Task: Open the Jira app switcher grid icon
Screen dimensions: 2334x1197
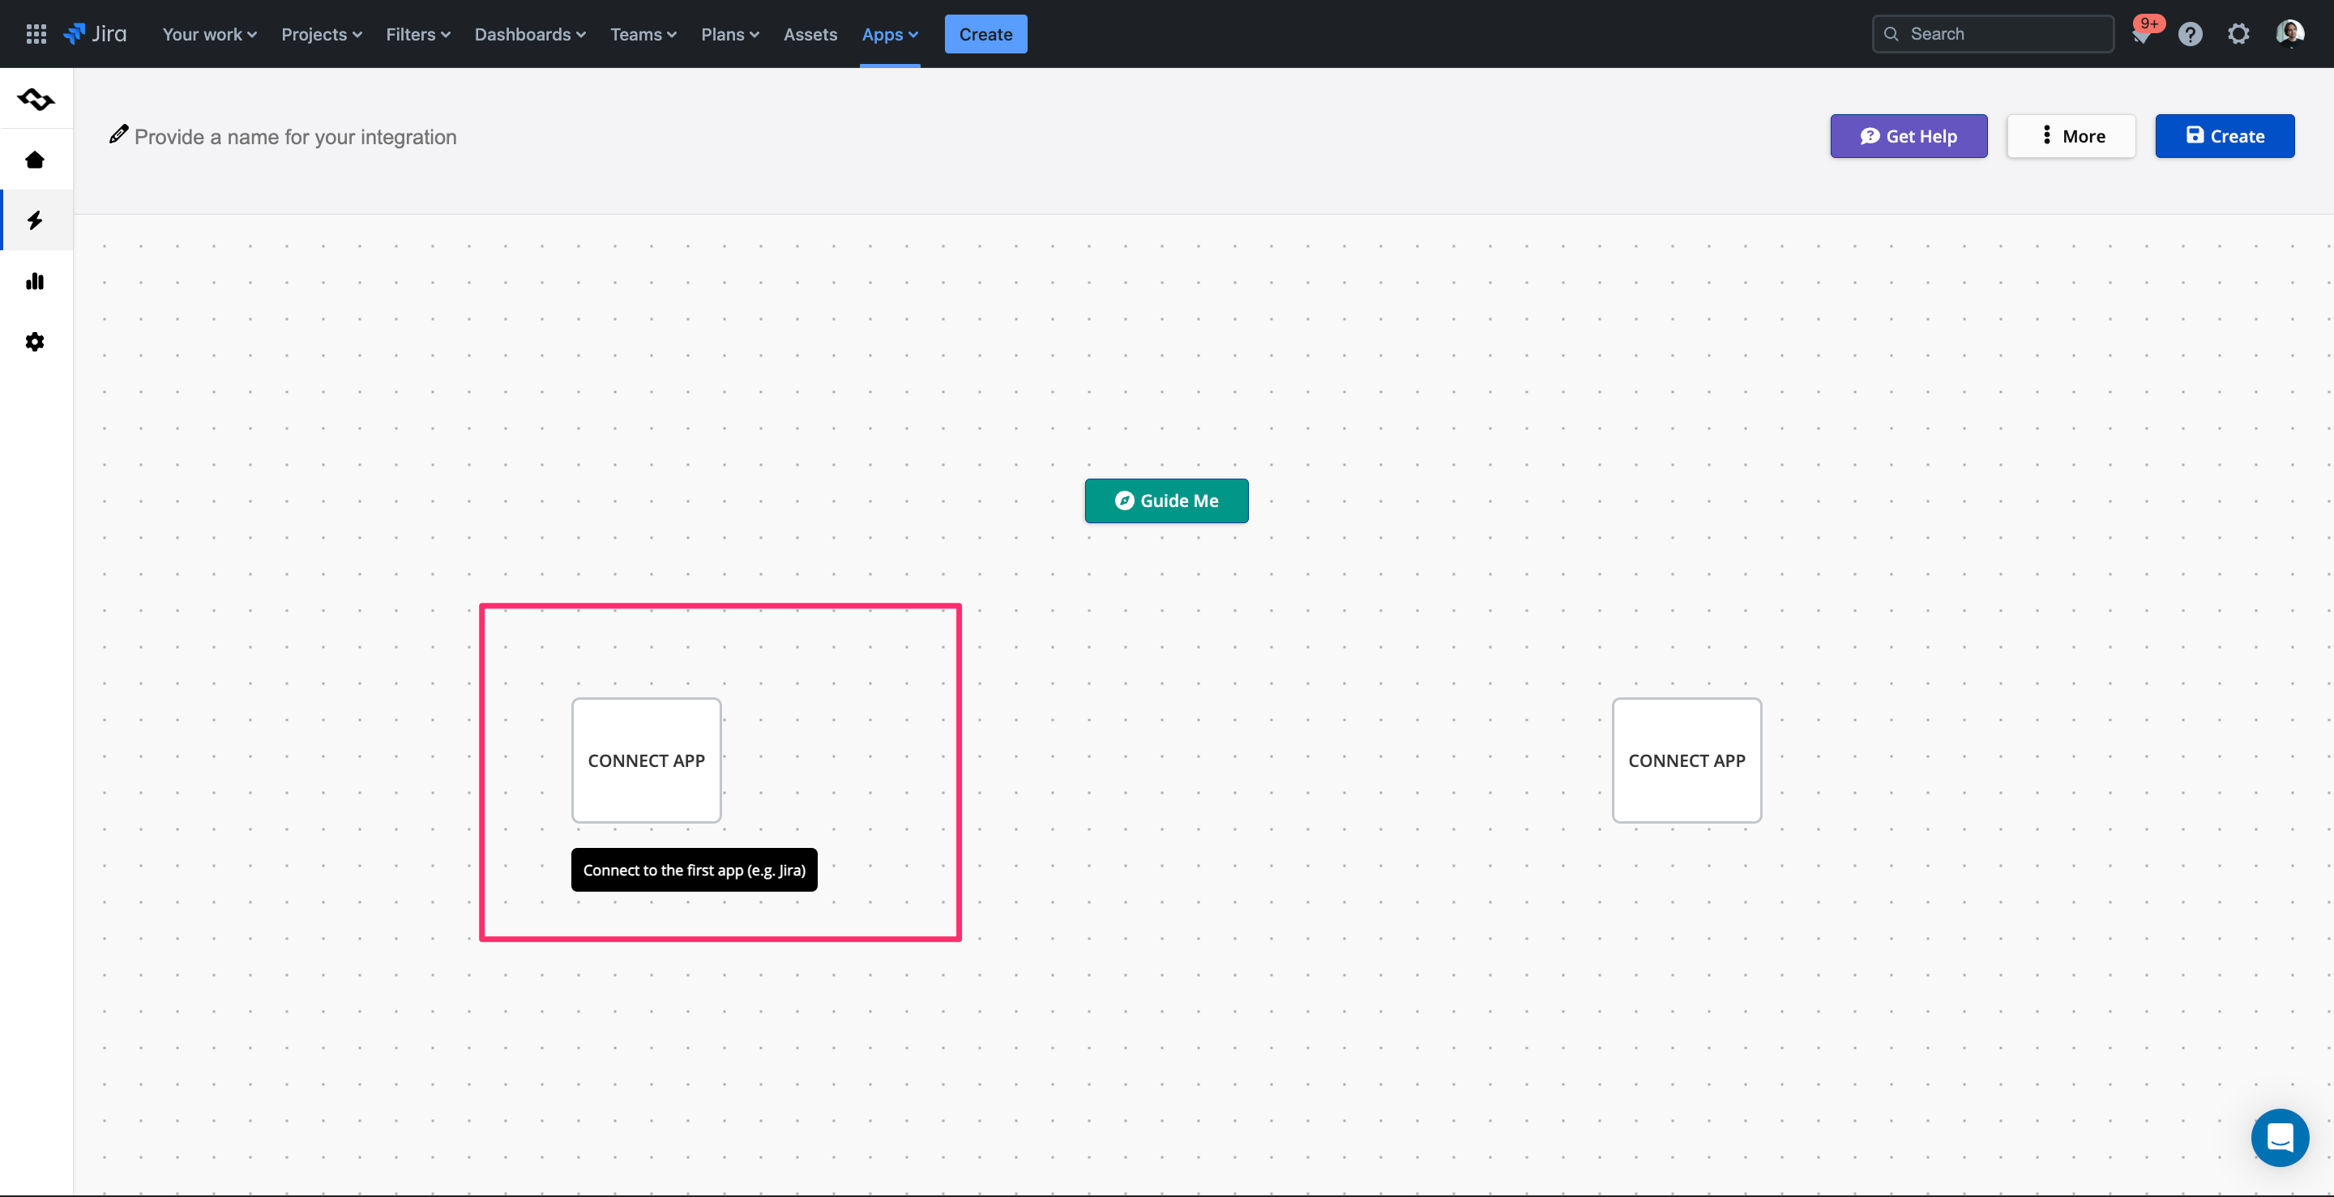Action: click(36, 34)
